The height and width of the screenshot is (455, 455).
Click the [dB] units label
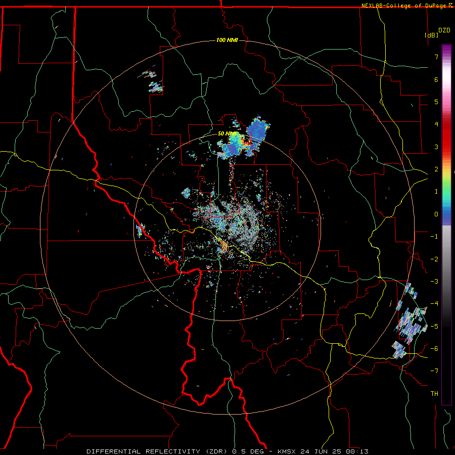point(432,35)
